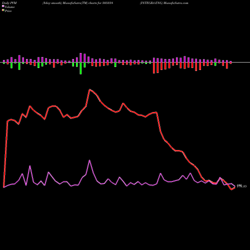
Task: Click the 'Price' legend label
Action: coord(8,11)
